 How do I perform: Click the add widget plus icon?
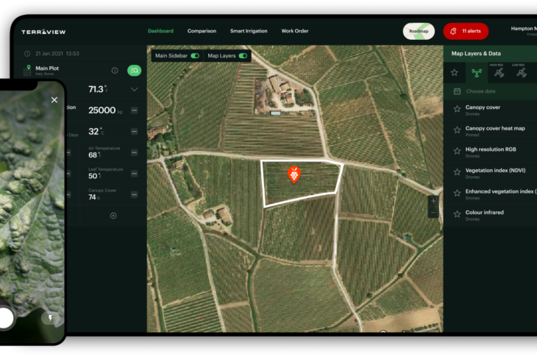point(113,216)
